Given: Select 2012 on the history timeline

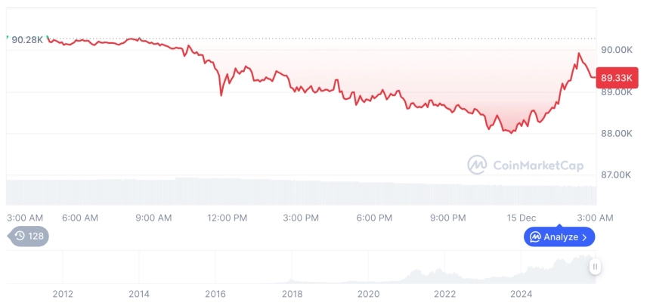Looking at the screenshot, I should [62, 294].
